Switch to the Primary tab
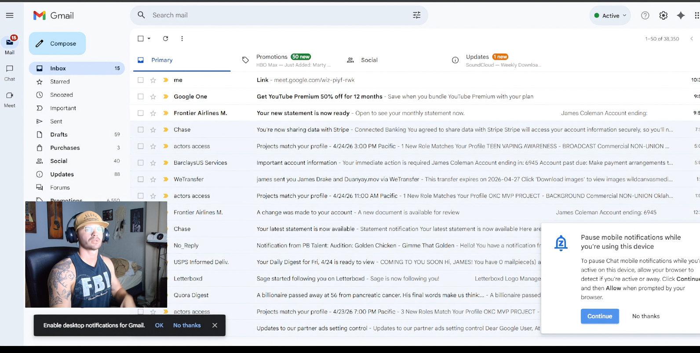700x353 pixels. (x=182, y=60)
